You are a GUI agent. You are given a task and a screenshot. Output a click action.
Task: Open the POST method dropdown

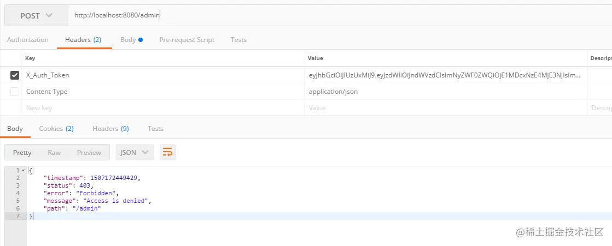pyautogui.click(x=36, y=16)
